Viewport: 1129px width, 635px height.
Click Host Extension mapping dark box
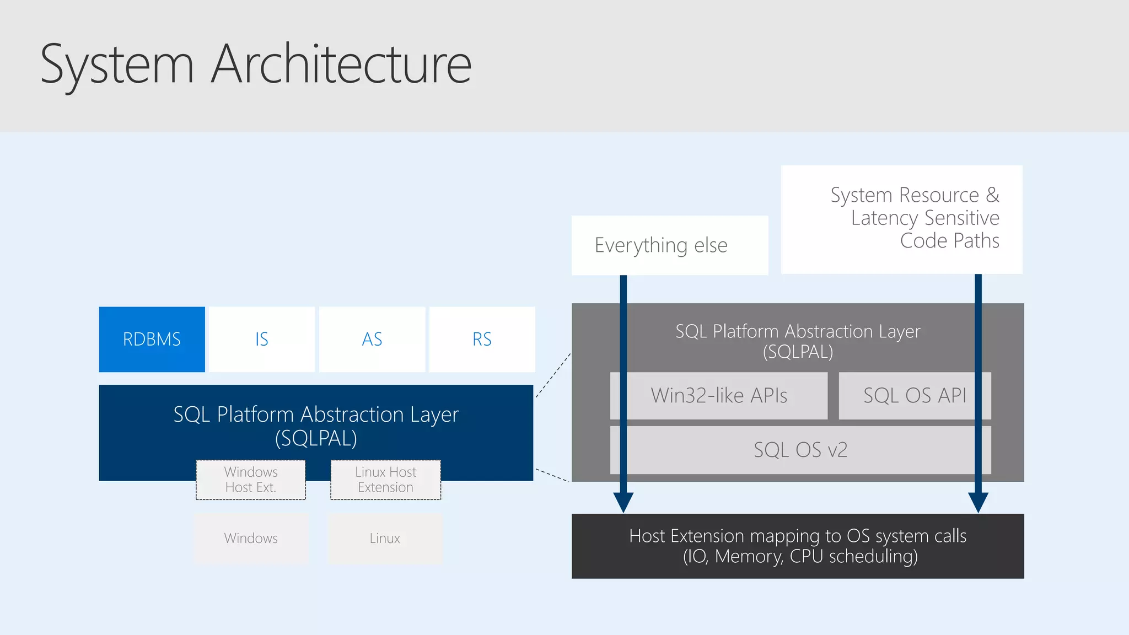point(797,546)
